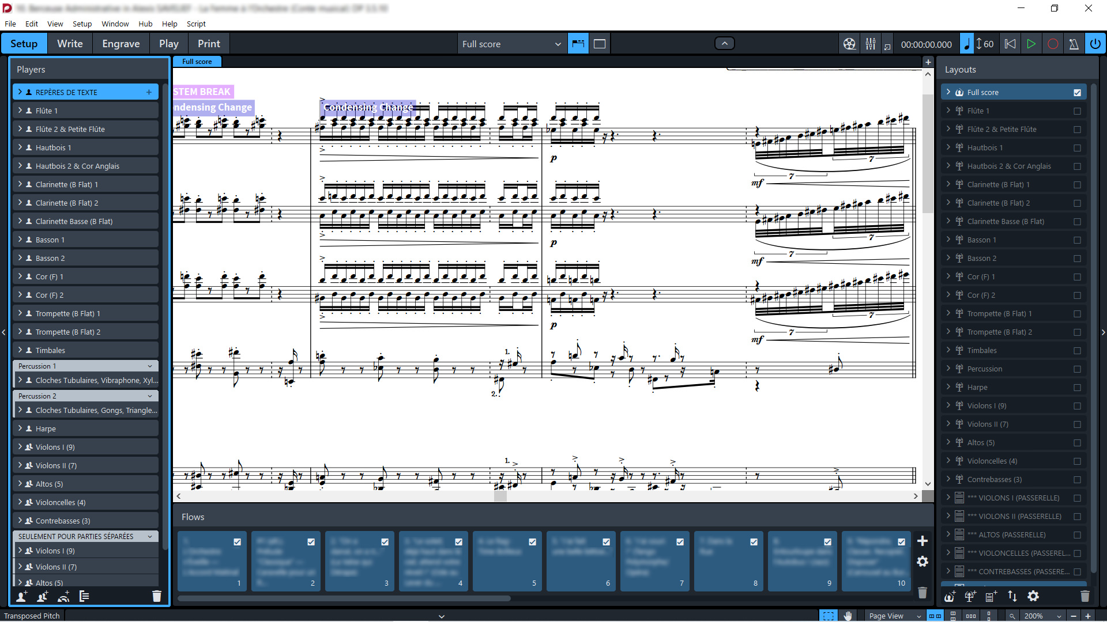Toggle checkbox on flow card 1
The width and height of the screenshot is (1107, 622).
click(237, 542)
